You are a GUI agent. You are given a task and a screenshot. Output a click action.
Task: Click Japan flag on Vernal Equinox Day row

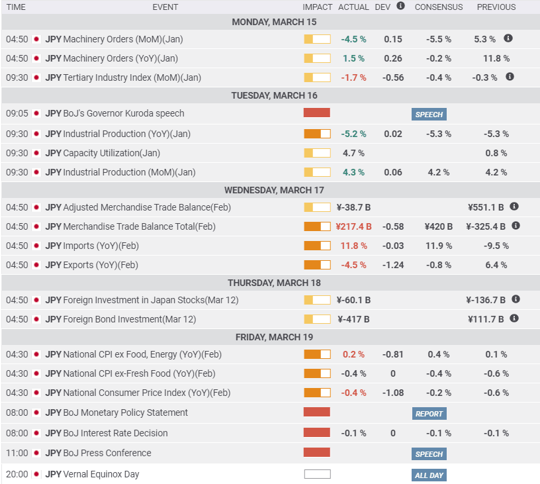click(x=36, y=474)
